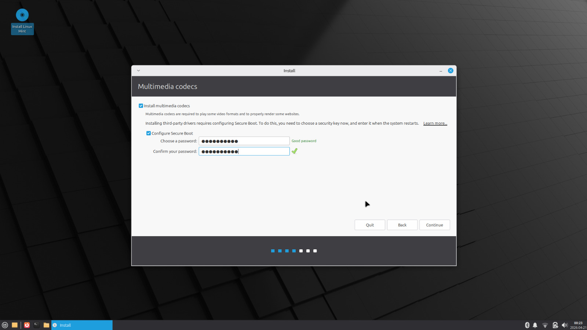Open the Learn more link
Viewport: 587px width, 330px height.
coord(435,123)
